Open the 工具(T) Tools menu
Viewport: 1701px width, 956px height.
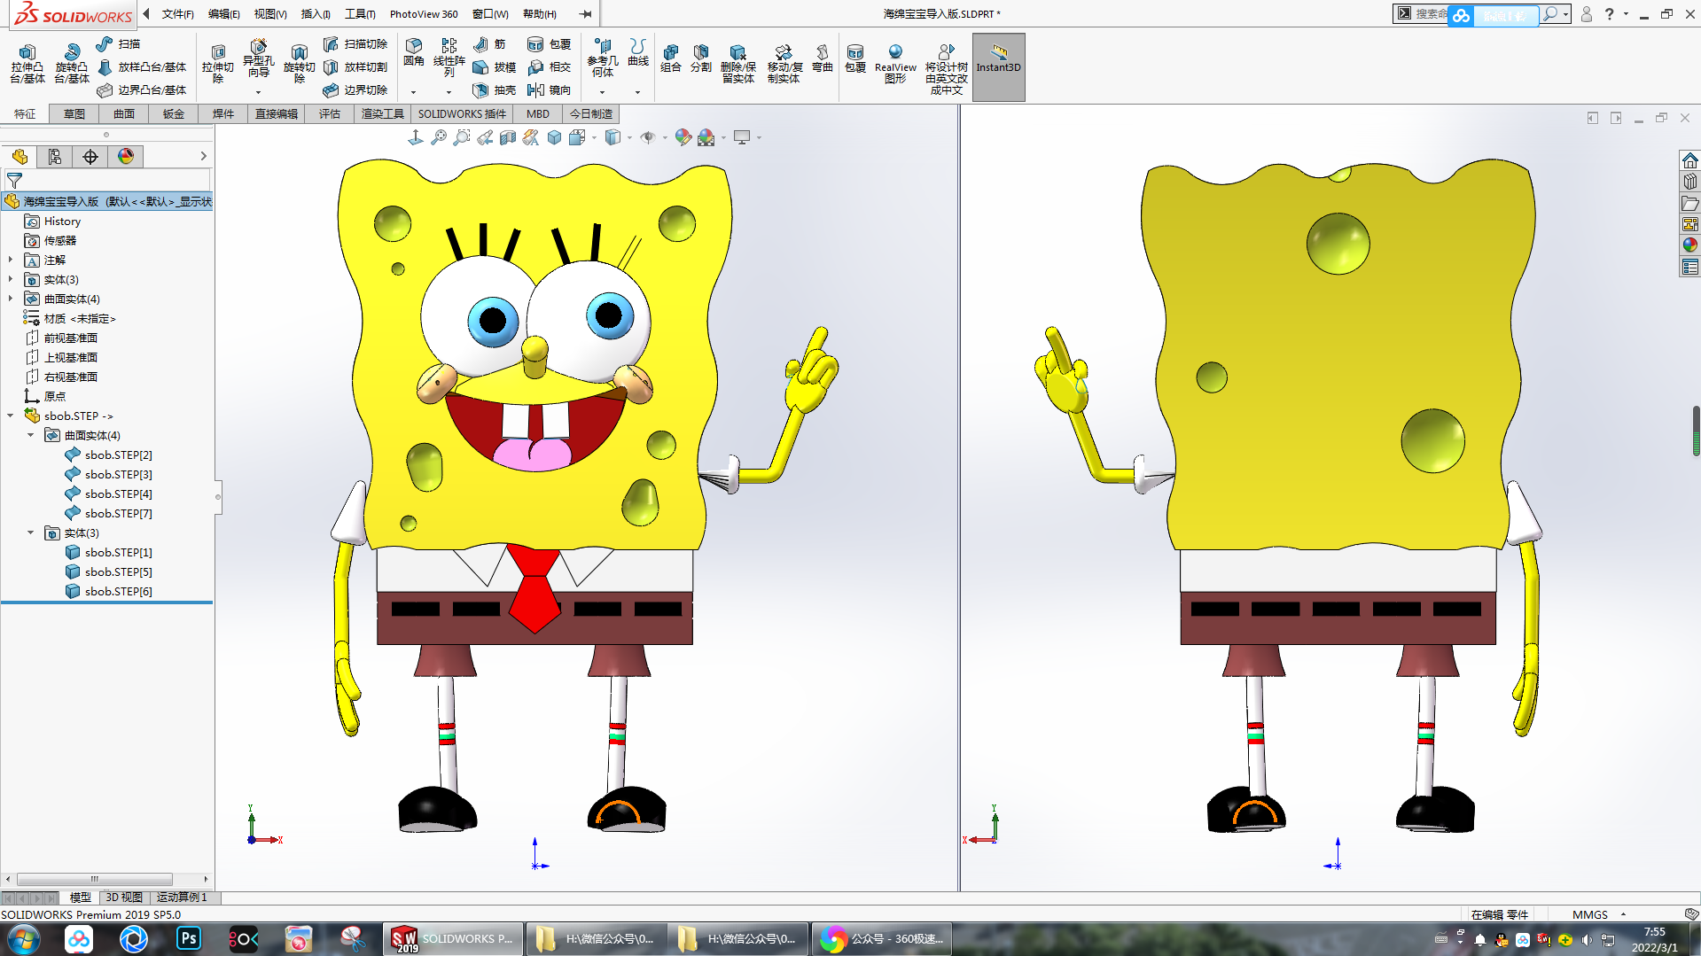tap(360, 14)
